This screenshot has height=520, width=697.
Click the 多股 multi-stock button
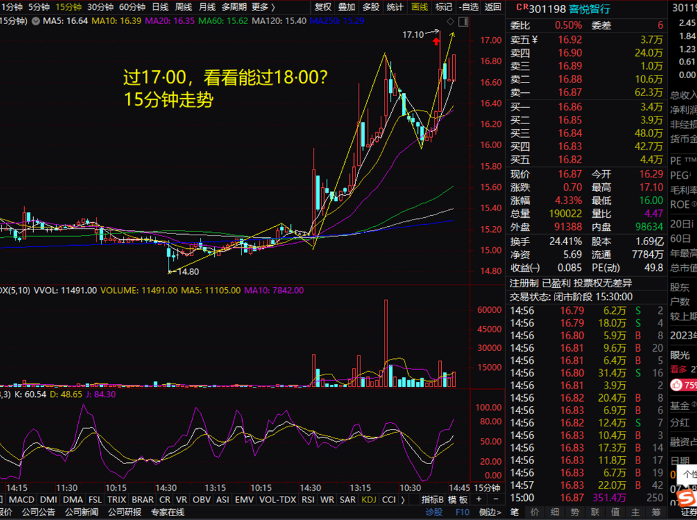[371, 7]
